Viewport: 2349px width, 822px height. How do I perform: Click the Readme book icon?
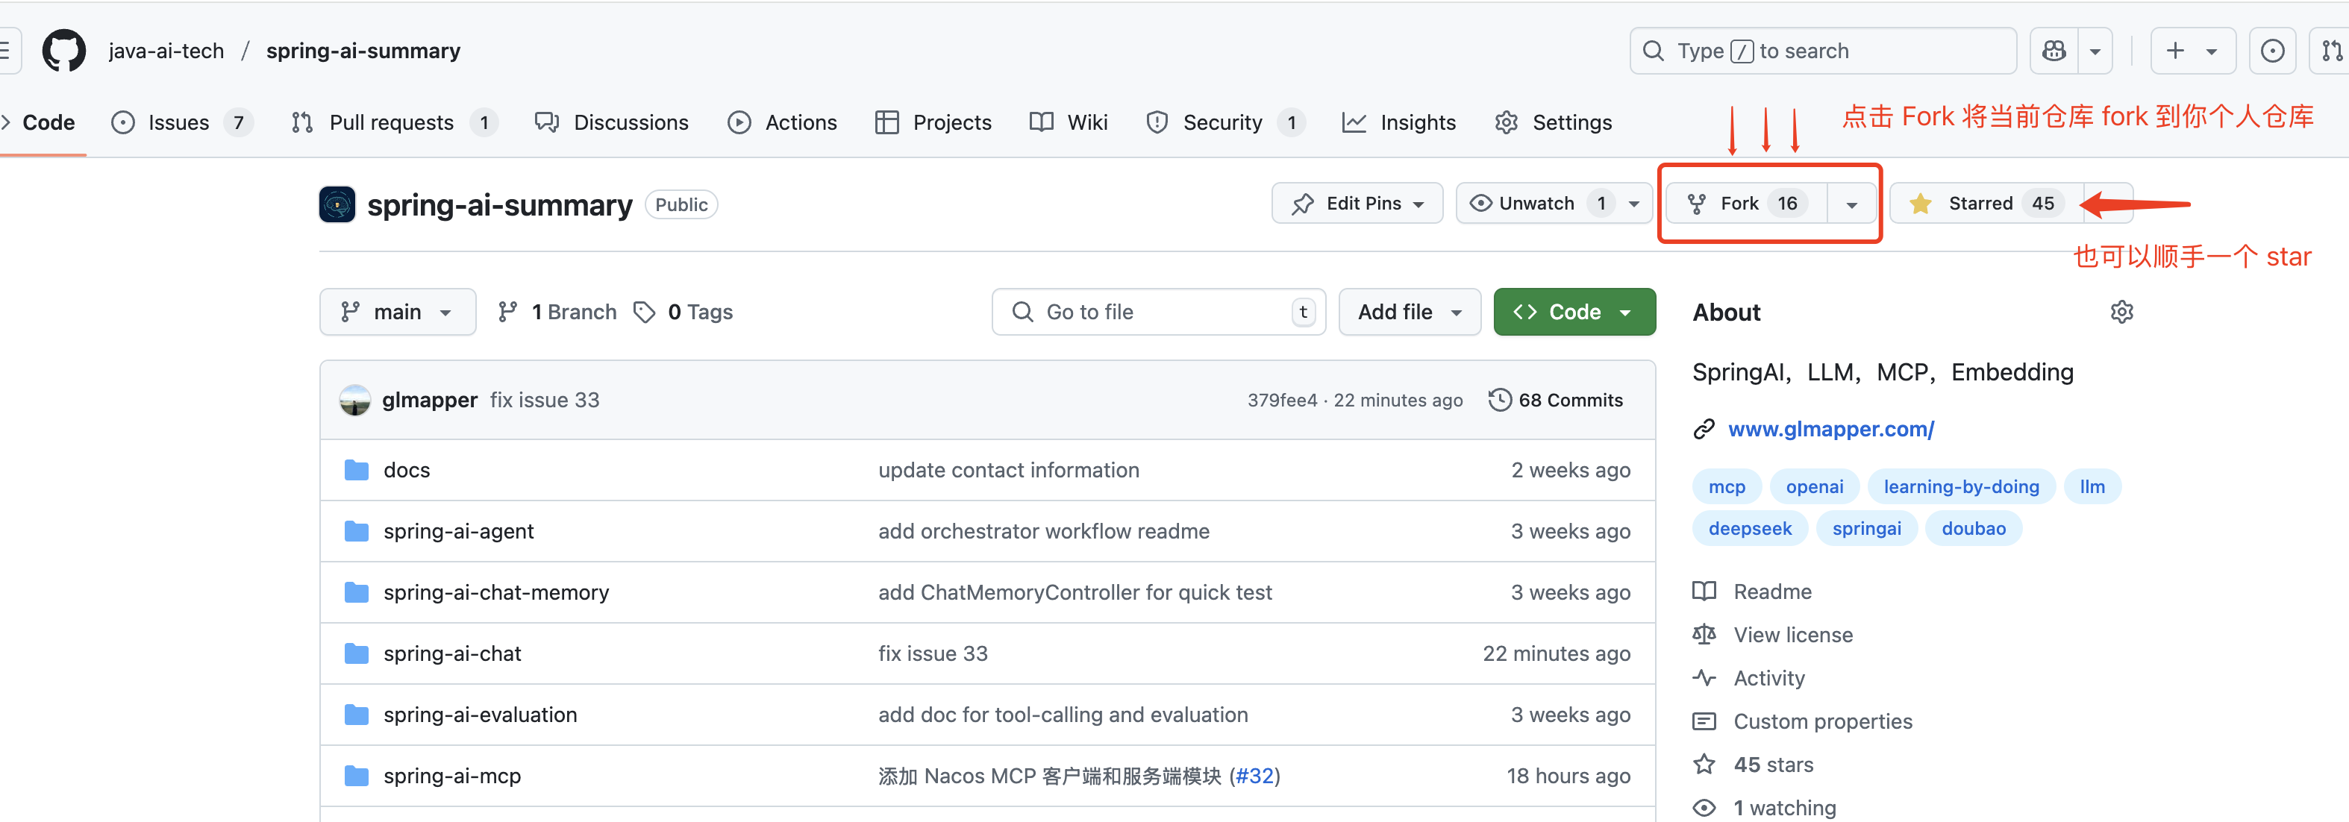pos(1704,592)
